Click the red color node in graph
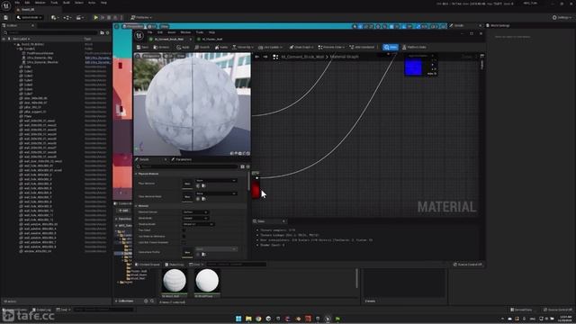This screenshot has height=324, width=576. point(256,190)
